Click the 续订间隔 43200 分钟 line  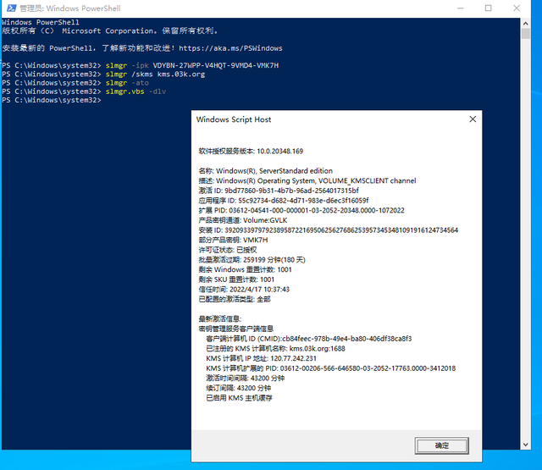[239, 388]
